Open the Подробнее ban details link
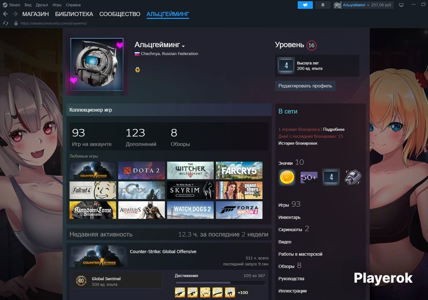 click(334, 129)
